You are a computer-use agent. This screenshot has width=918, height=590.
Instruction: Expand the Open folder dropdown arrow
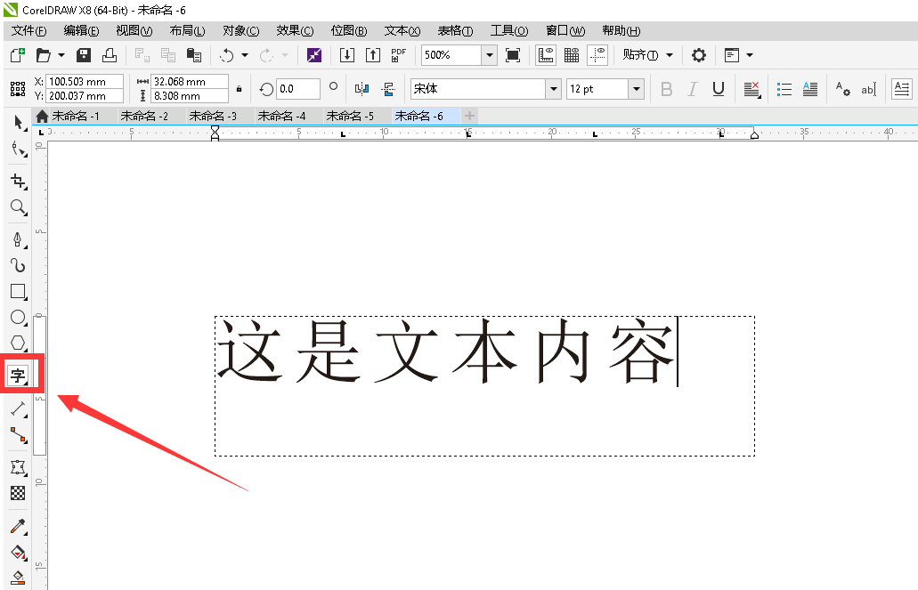click(x=61, y=55)
